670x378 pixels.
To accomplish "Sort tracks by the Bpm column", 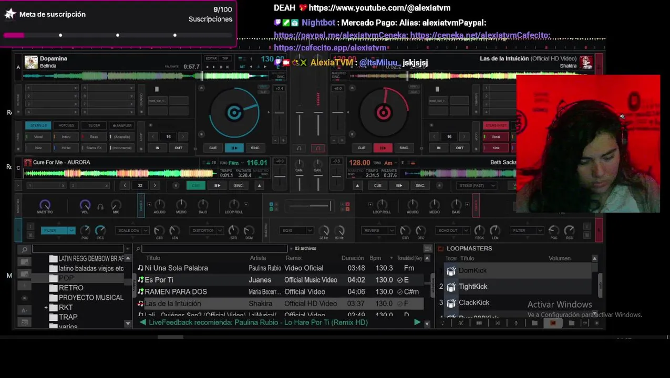I will click(375, 258).
